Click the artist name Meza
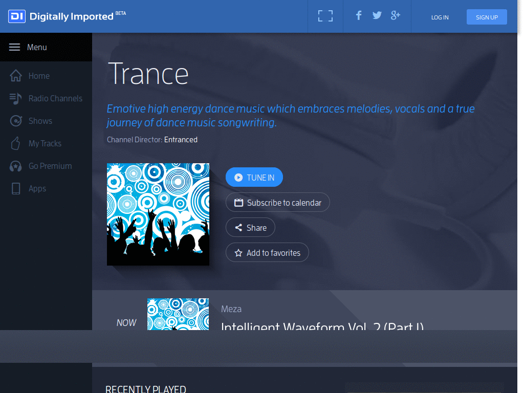This screenshot has width=524, height=393. [231, 309]
